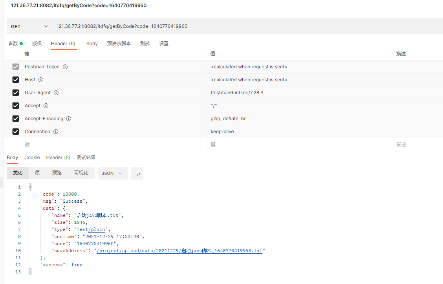Click the empty 描述 description input cell
The width and height of the screenshot is (443, 284).
click(418, 145)
